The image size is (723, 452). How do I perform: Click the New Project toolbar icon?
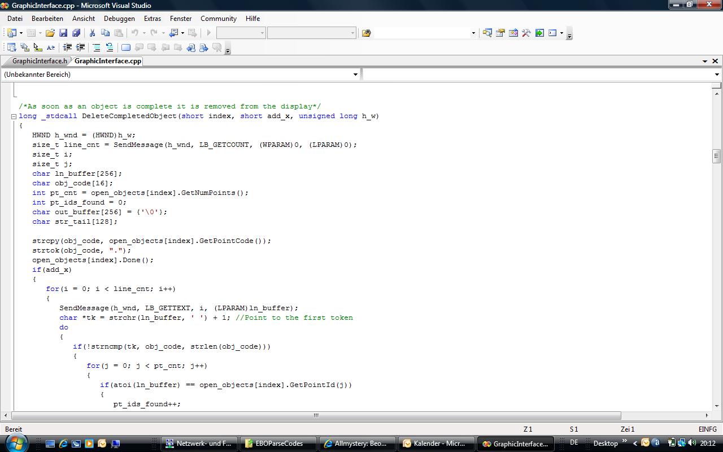[11, 33]
